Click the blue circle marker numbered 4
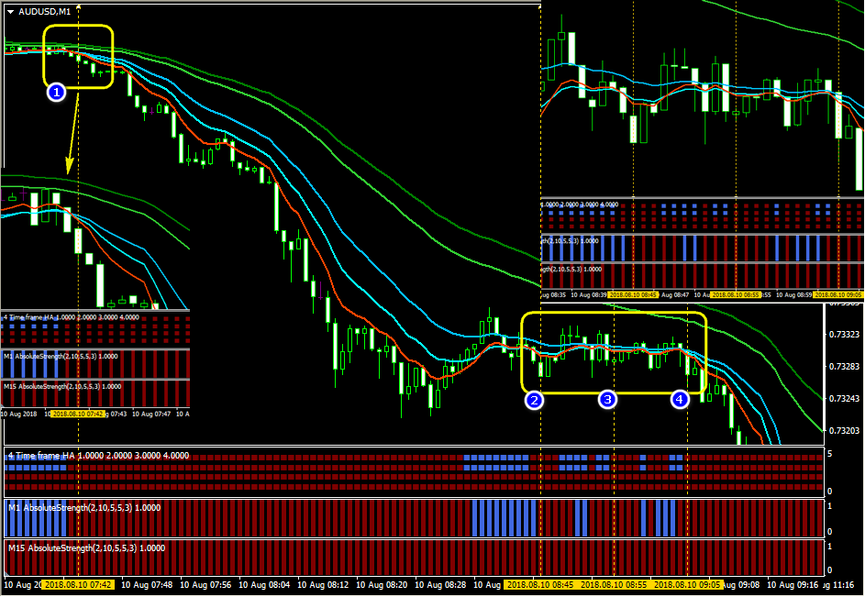Screen dimensions: 865x597 coord(679,399)
